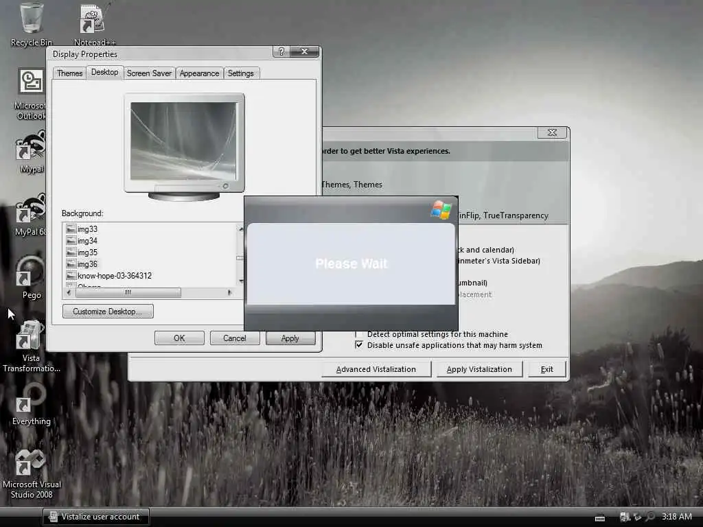
Task: Toggle 'Disable unsafe applications that may harm system'
Action: click(x=359, y=345)
